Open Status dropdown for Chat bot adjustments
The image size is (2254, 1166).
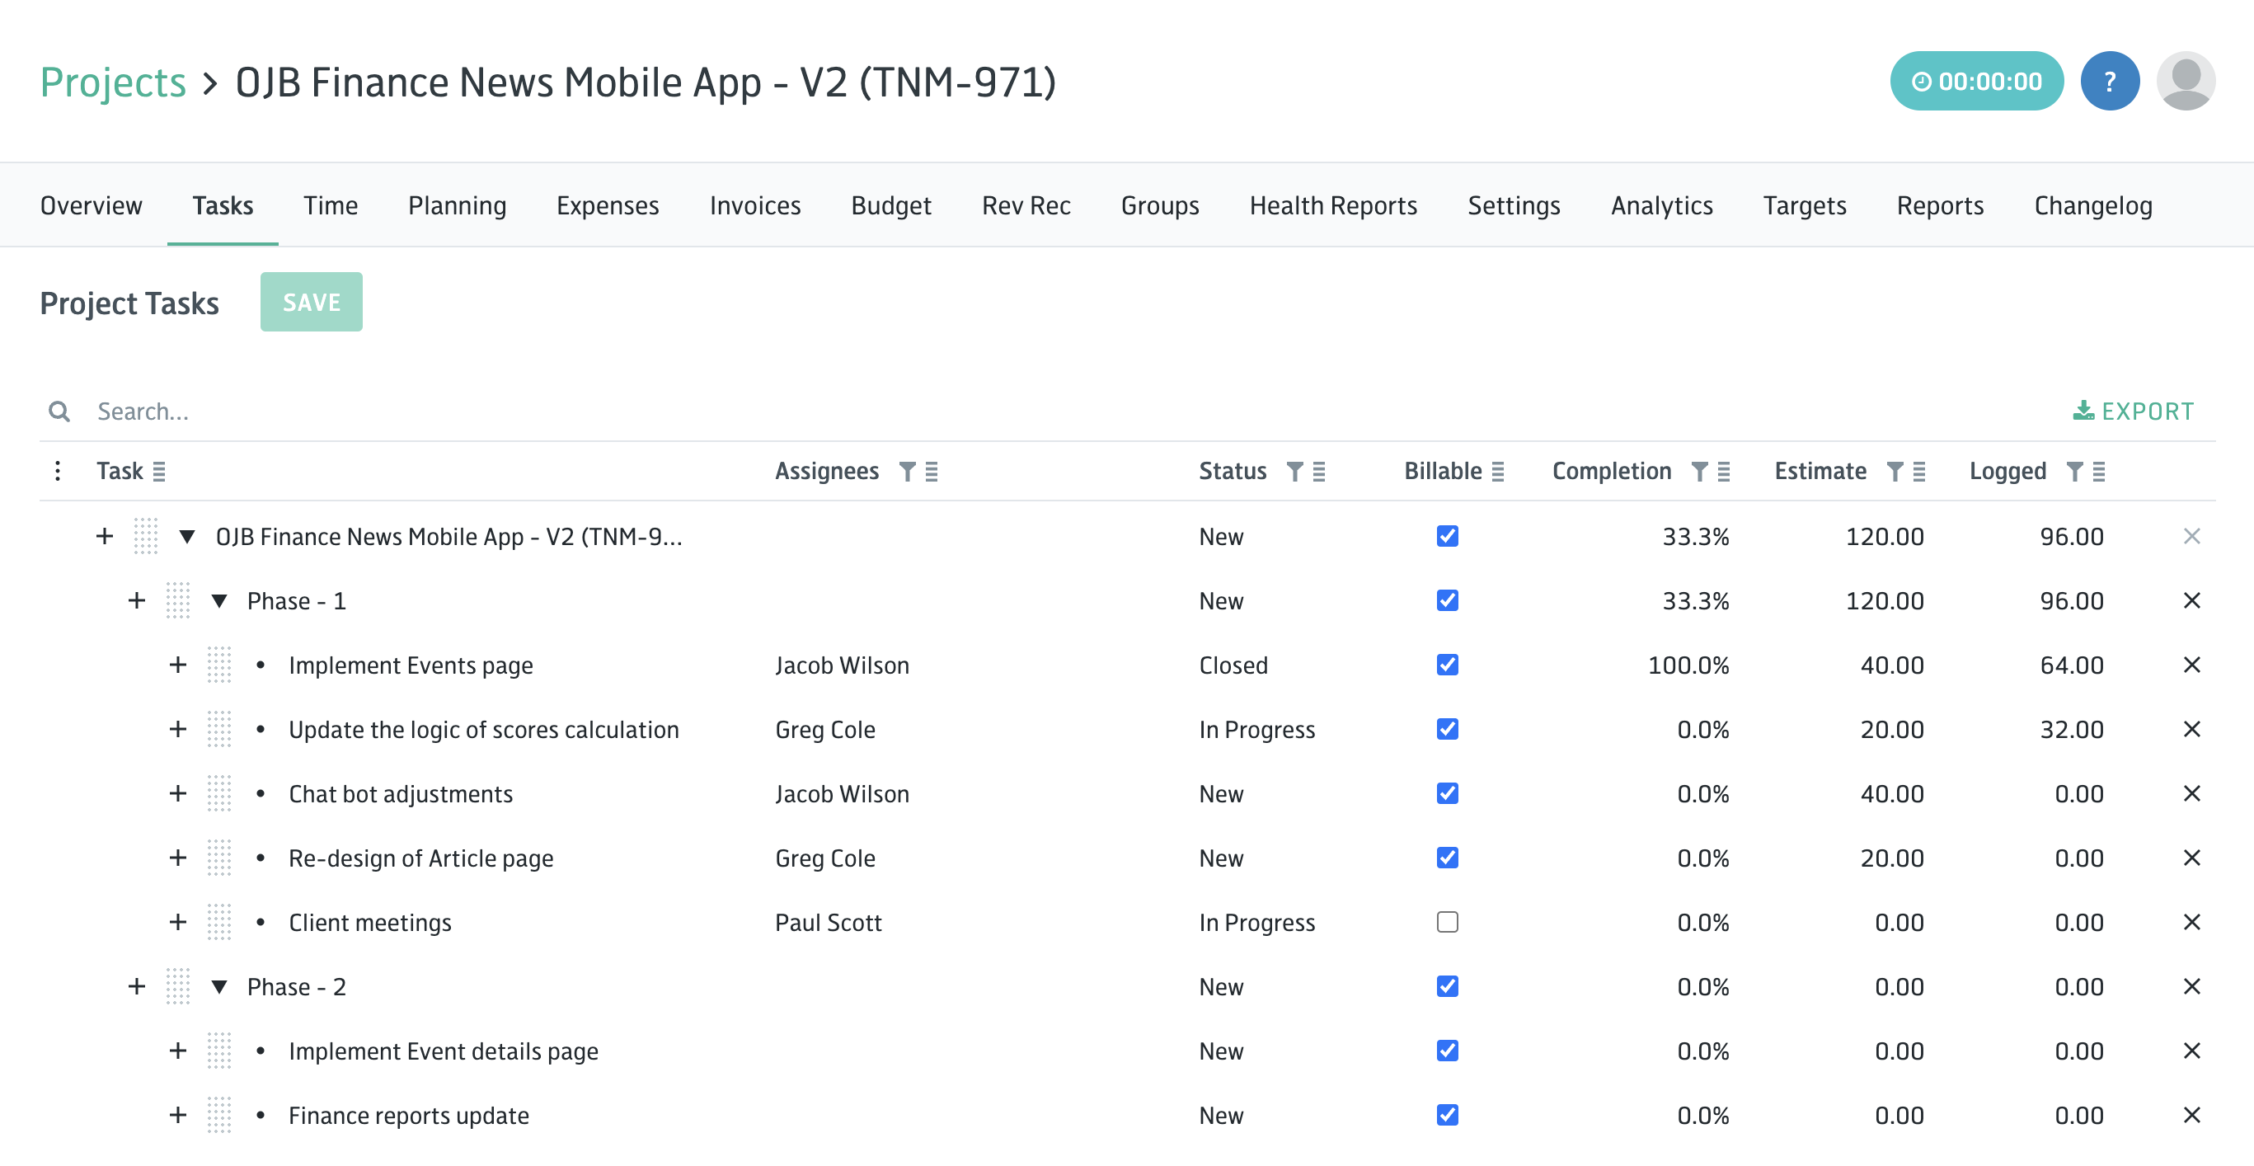click(x=1221, y=794)
